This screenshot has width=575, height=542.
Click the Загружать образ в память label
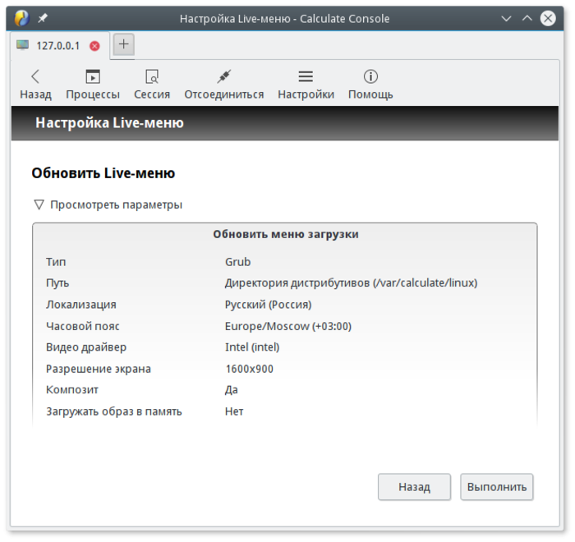tap(113, 411)
